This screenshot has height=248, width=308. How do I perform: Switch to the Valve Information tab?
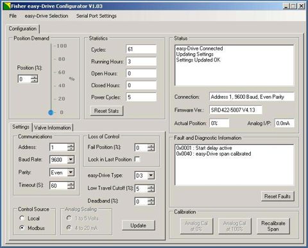coord(53,128)
